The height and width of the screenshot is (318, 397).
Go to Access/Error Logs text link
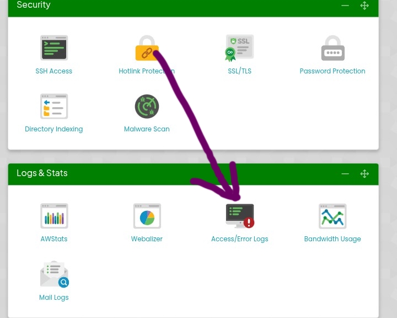tap(239, 239)
